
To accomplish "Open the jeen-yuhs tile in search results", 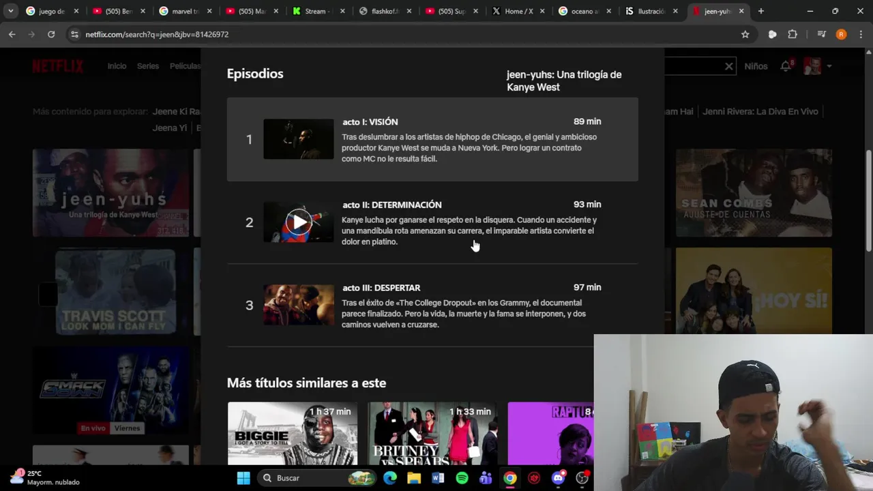I will [x=110, y=193].
